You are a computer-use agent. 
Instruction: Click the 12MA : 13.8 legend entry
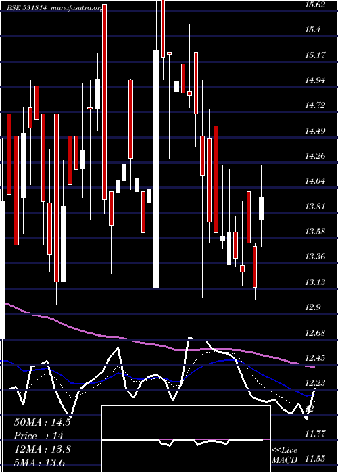[42, 449]
